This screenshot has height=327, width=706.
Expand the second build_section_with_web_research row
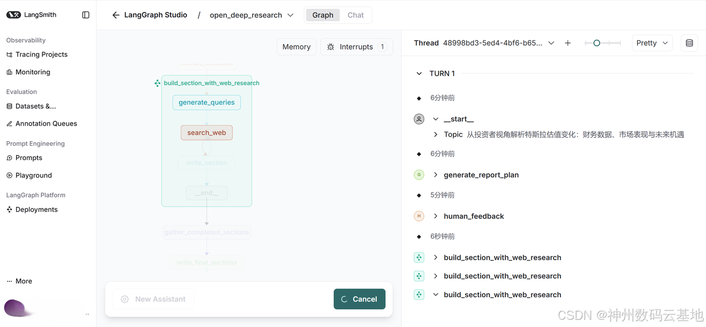point(436,276)
